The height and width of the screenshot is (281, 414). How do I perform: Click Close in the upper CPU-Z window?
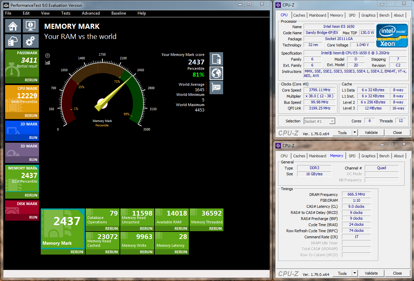click(397, 133)
